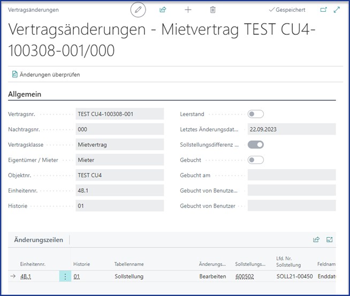Screen dimensions: 350x296
Task: Click the Bearbeiten cell in row
Action: click(x=212, y=276)
